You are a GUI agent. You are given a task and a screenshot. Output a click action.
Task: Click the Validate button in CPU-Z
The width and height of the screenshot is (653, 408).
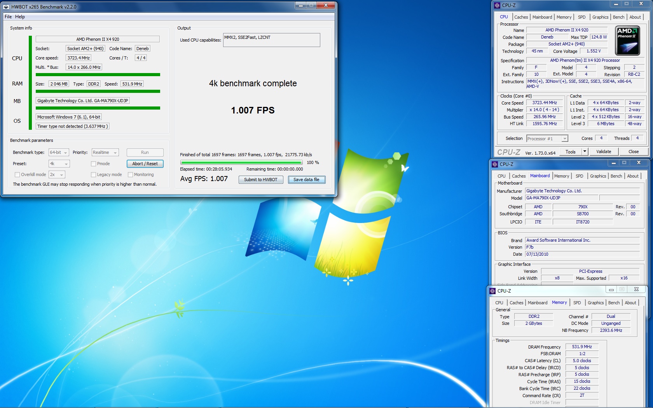pyautogui.click(x=603, y=152)
